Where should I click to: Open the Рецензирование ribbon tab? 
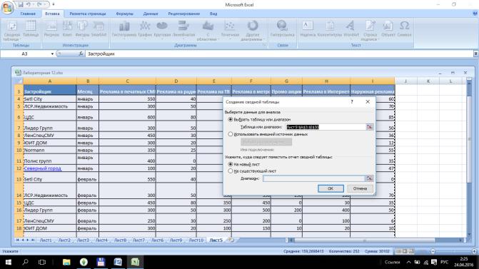pos(184,14)
